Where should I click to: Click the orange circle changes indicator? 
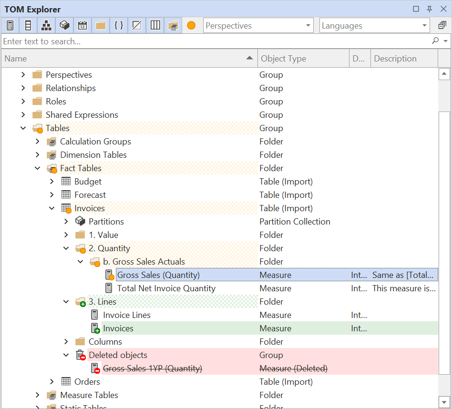(x=191, y=25)
